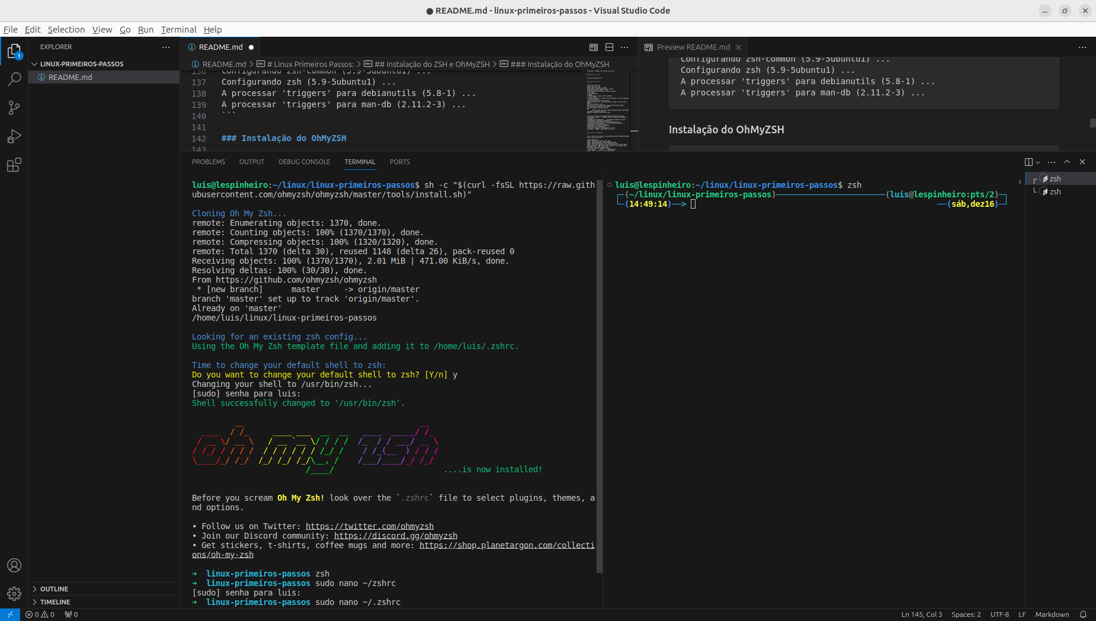Screen dimensions: 1096x621
Task: Open the View menu
Action: pos(102,30)
